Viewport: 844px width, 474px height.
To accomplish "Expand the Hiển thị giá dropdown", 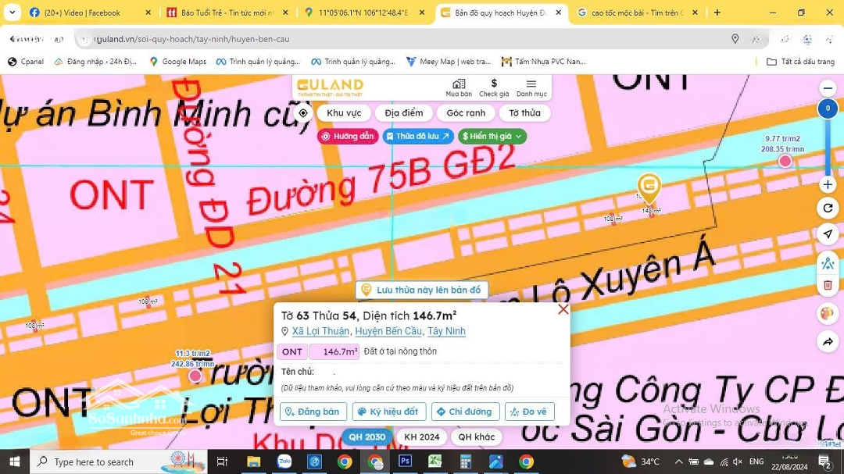I will click(x=492, y=136).
